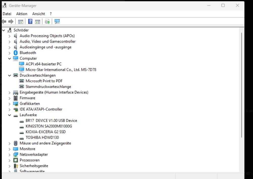
Task: Click the Bluetooth category icon
Action: point(15,53)
